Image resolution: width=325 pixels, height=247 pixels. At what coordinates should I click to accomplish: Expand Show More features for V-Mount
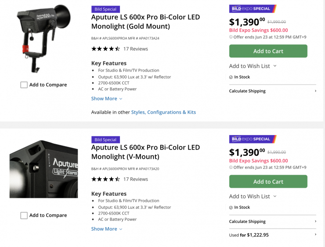click(107, 229)
